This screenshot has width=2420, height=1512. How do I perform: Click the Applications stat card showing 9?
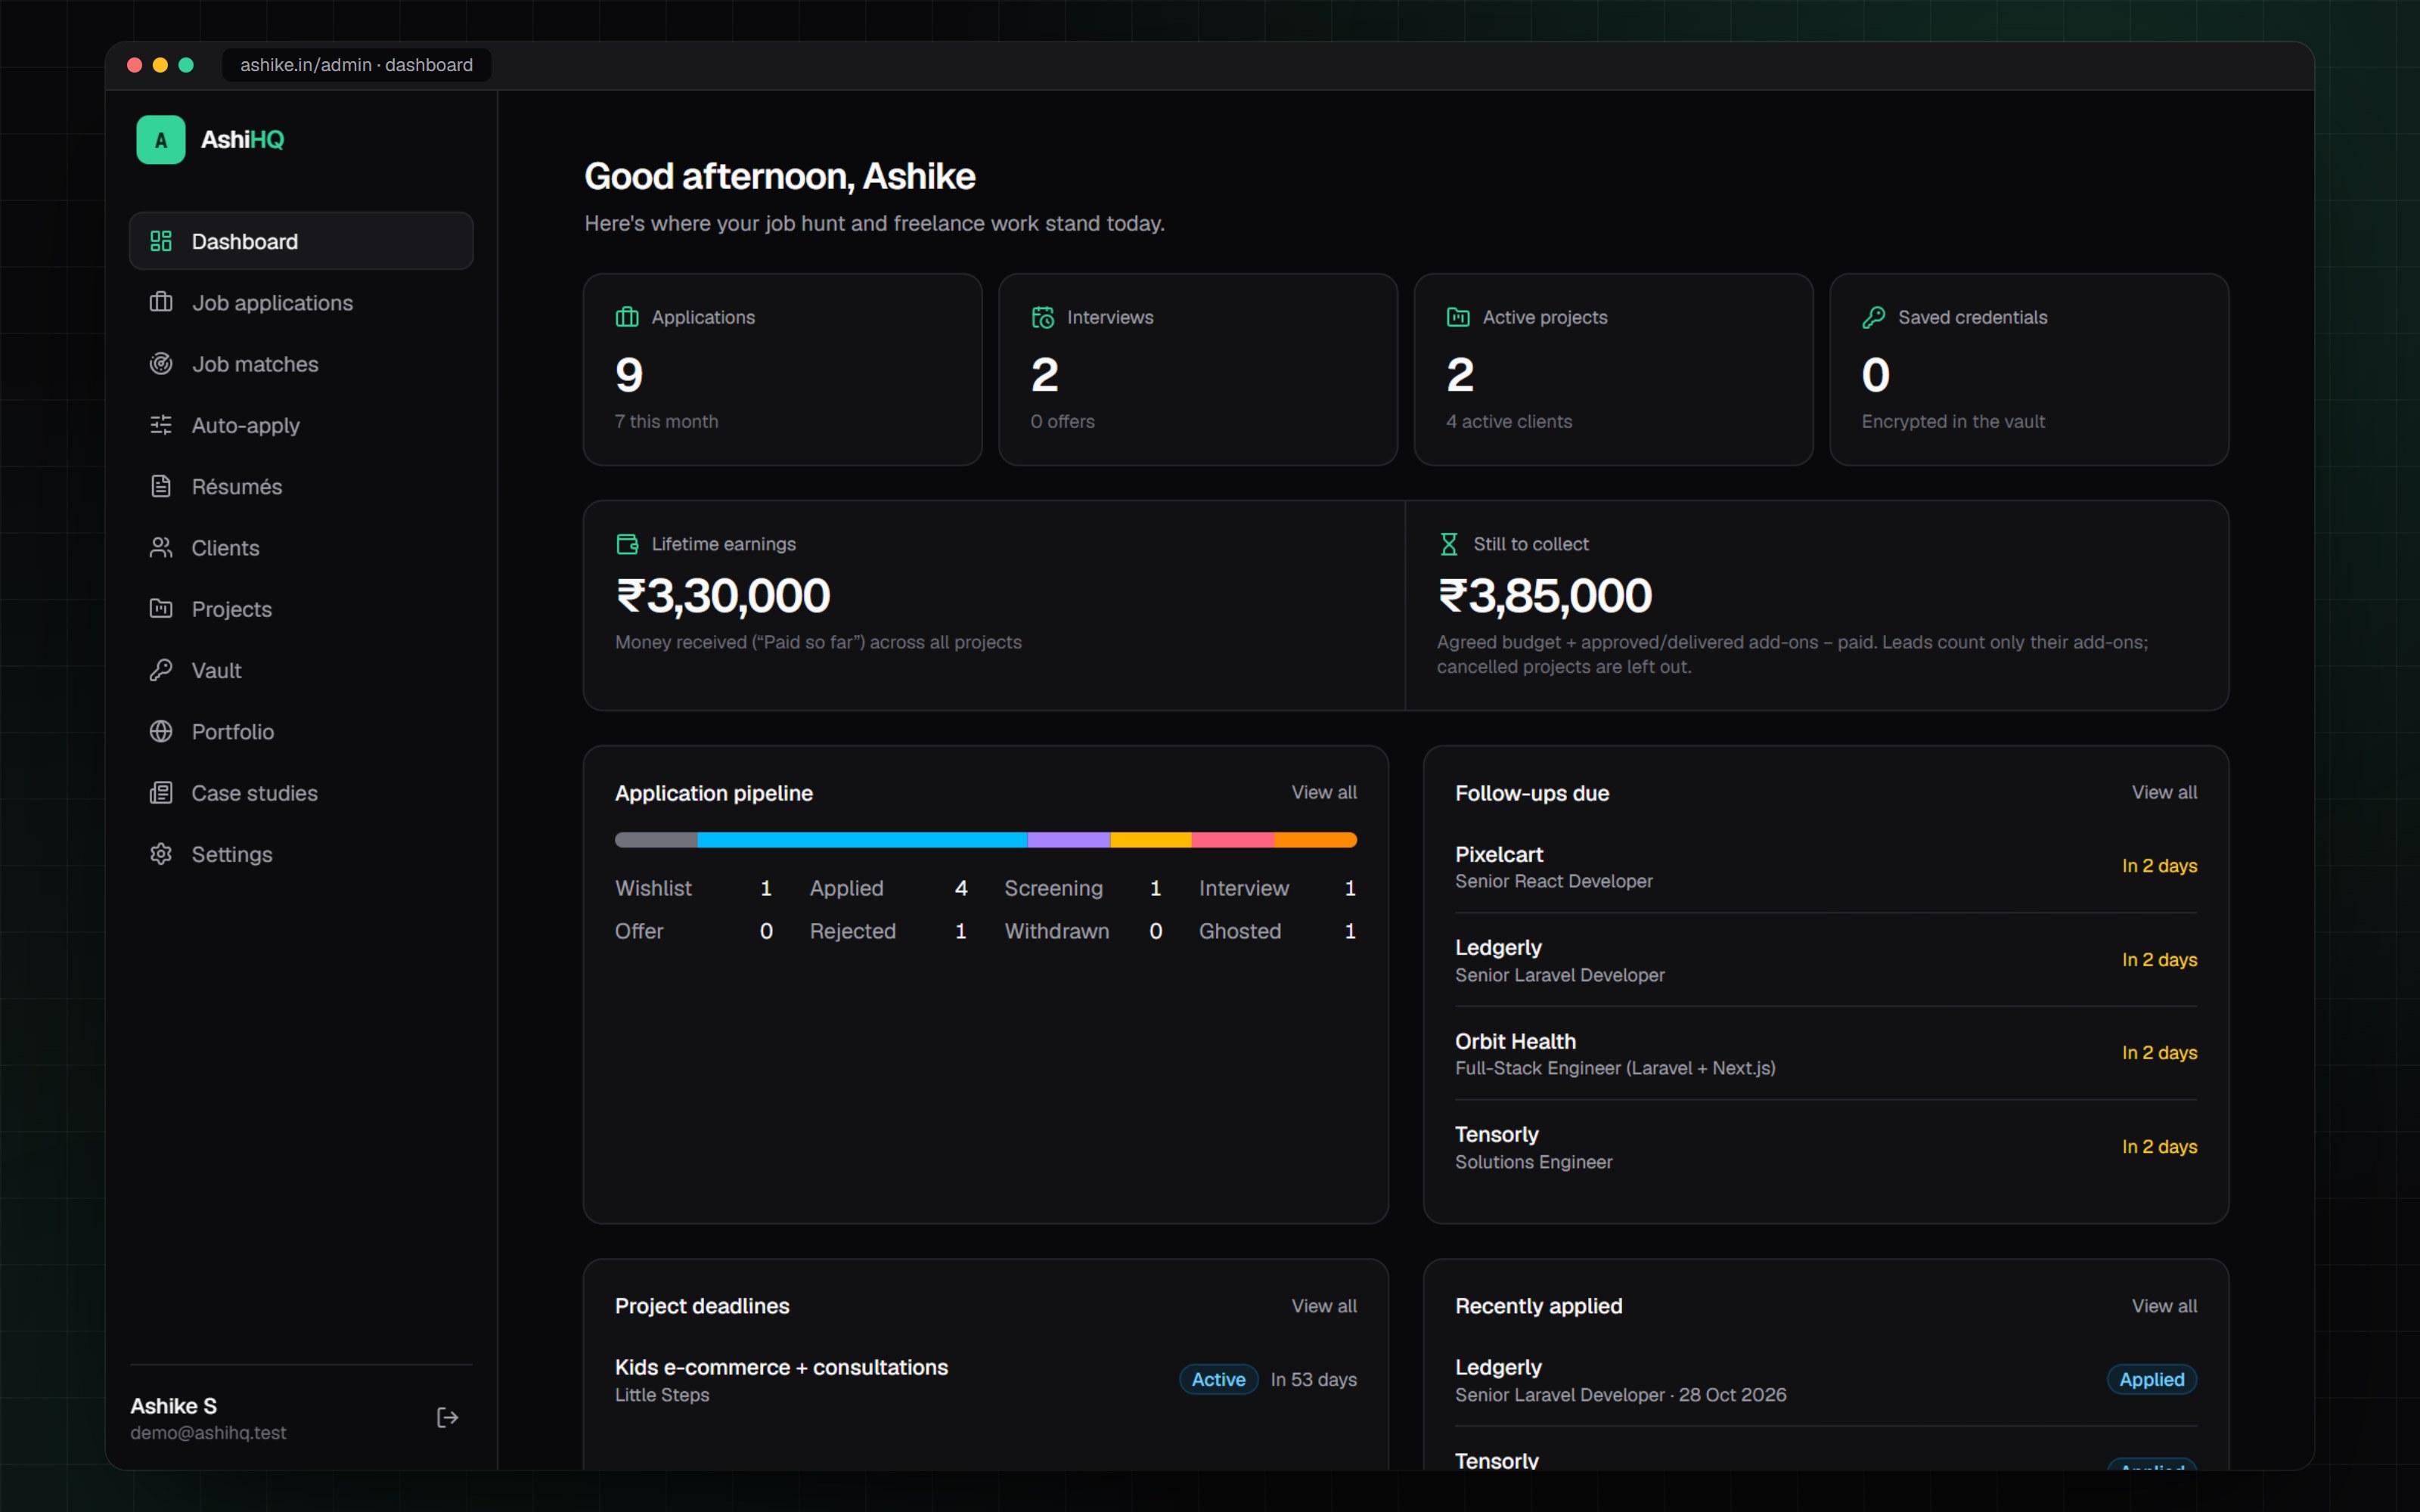click(782, 369)
